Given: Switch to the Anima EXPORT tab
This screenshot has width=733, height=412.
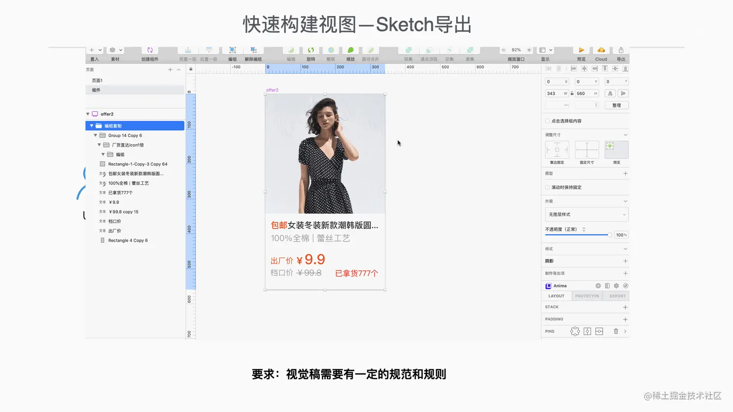Looking at the screenshot, I should 617,296.
